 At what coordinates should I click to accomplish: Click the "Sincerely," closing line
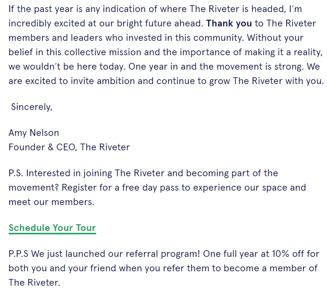coord(32,107)
